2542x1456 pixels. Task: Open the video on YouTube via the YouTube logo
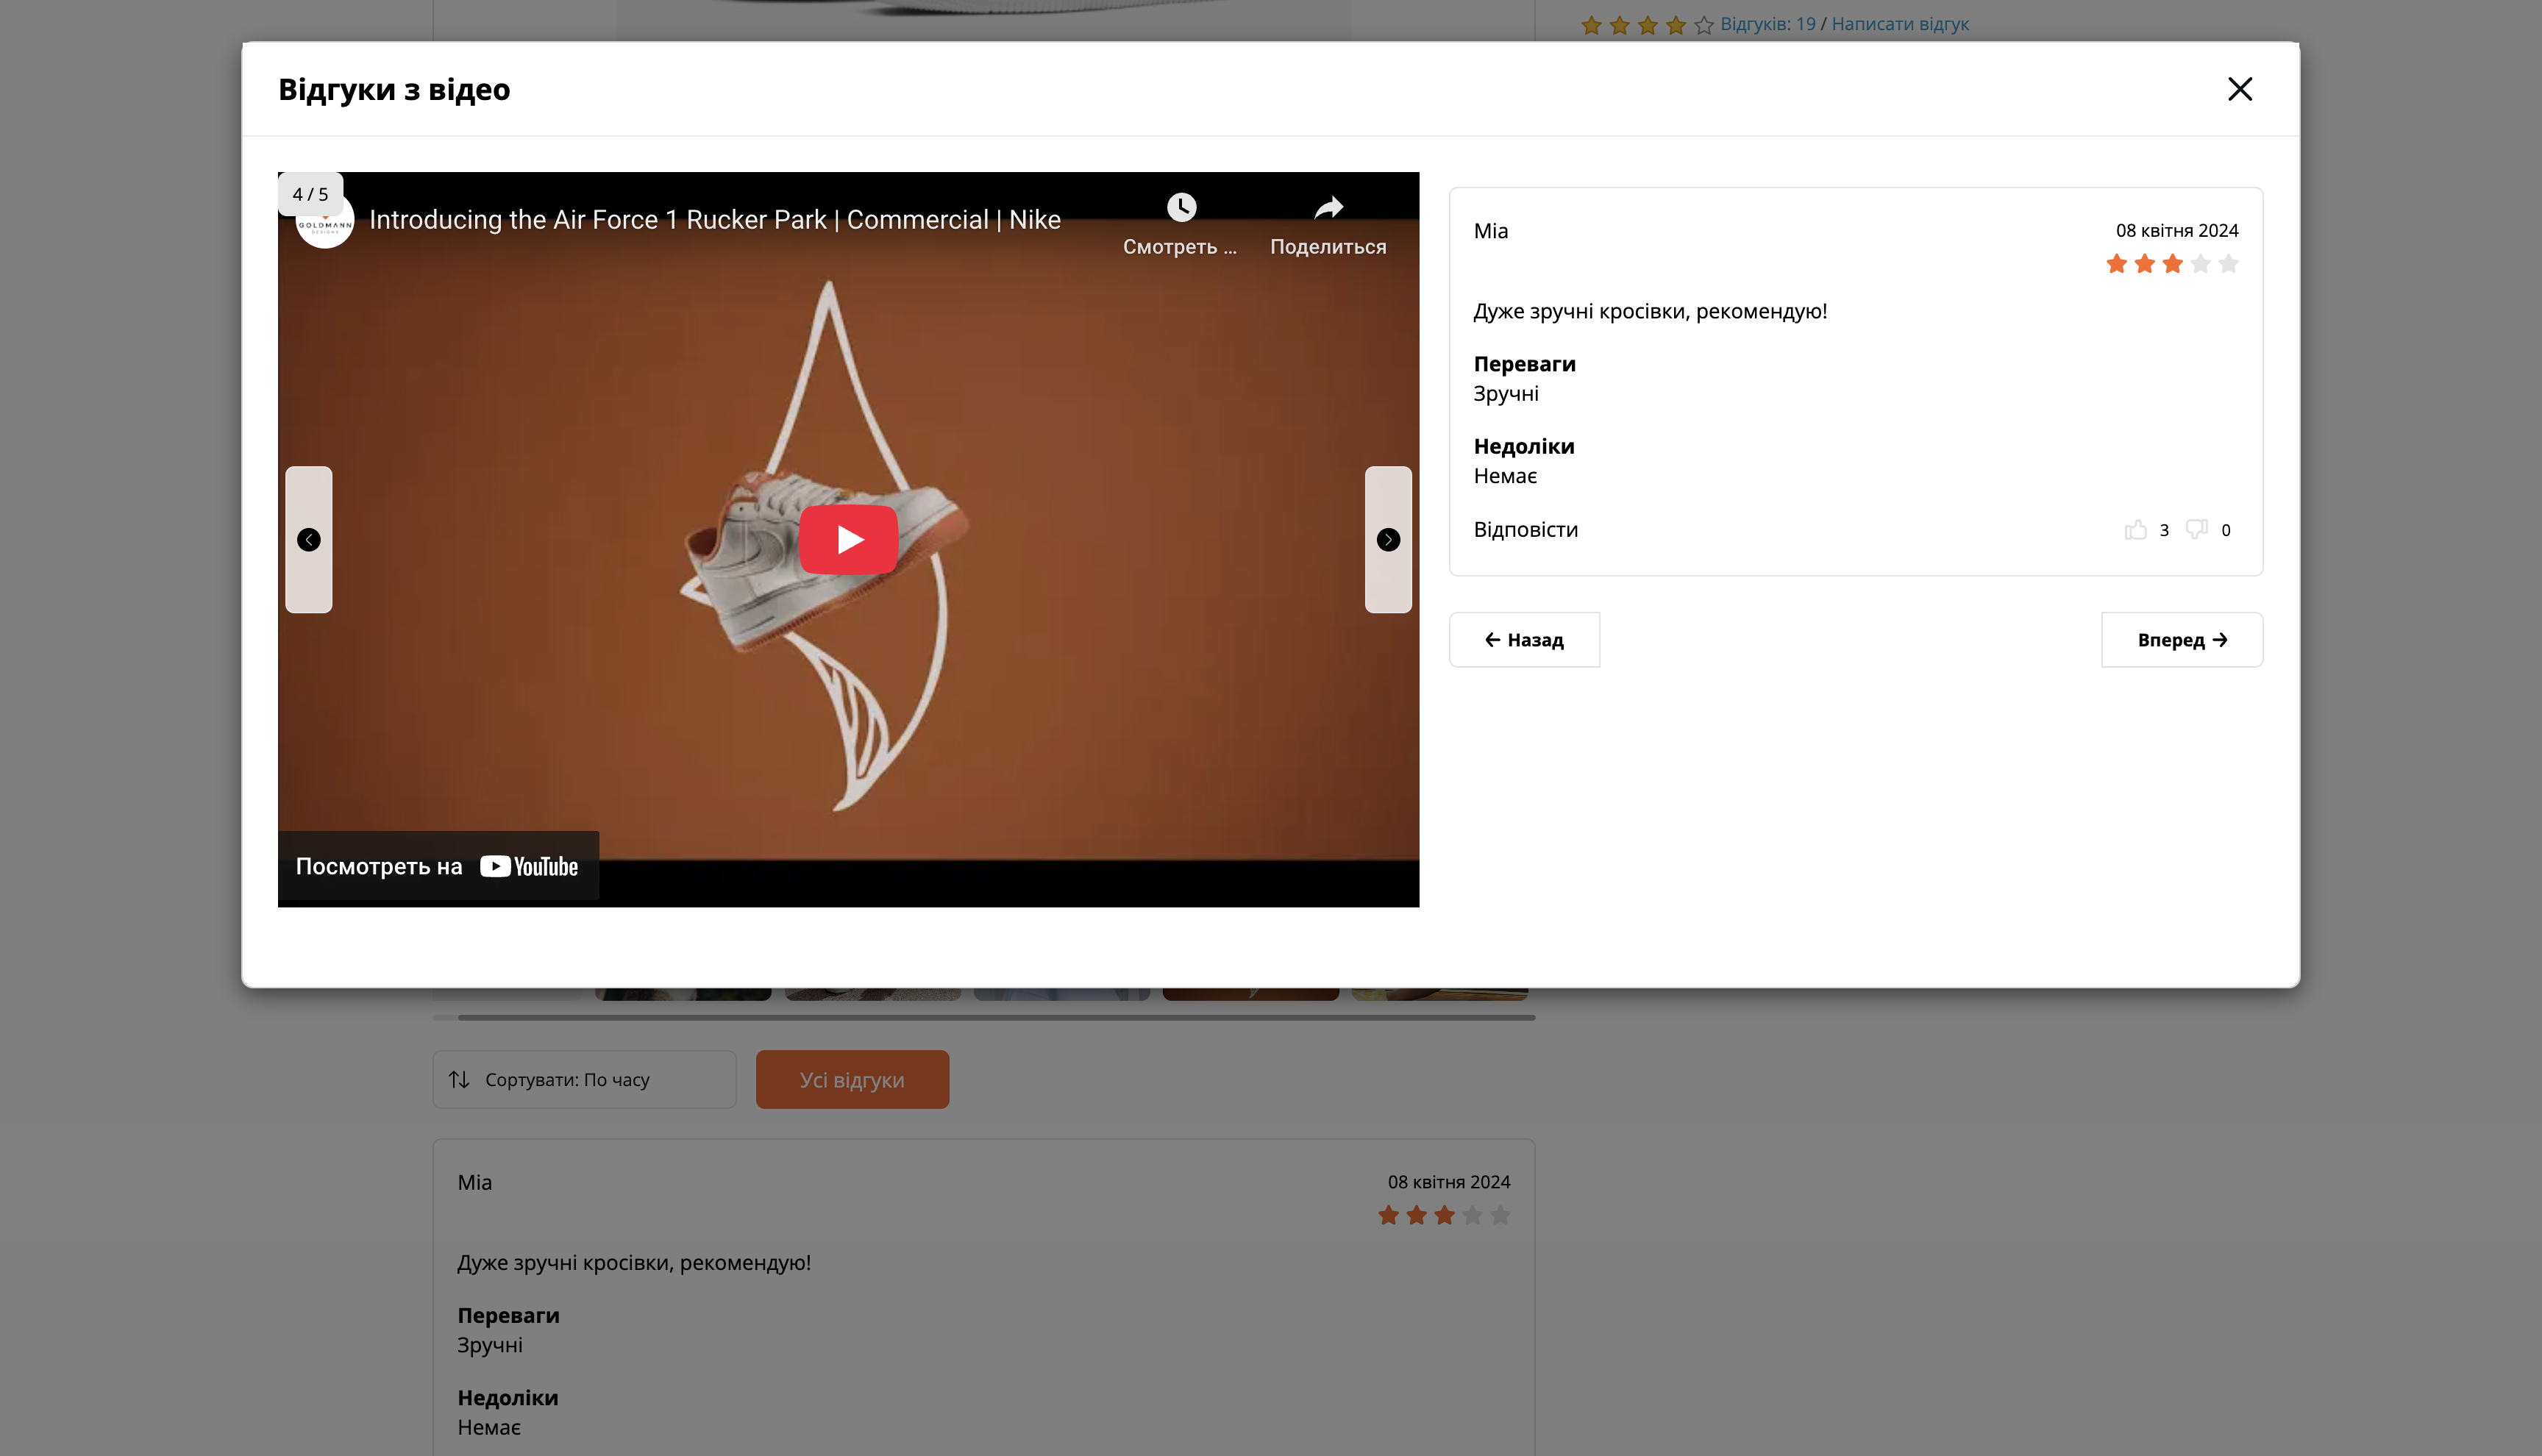[528, 866]
